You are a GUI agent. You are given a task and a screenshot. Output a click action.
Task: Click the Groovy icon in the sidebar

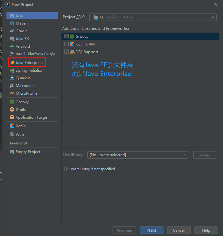[12, 102]
